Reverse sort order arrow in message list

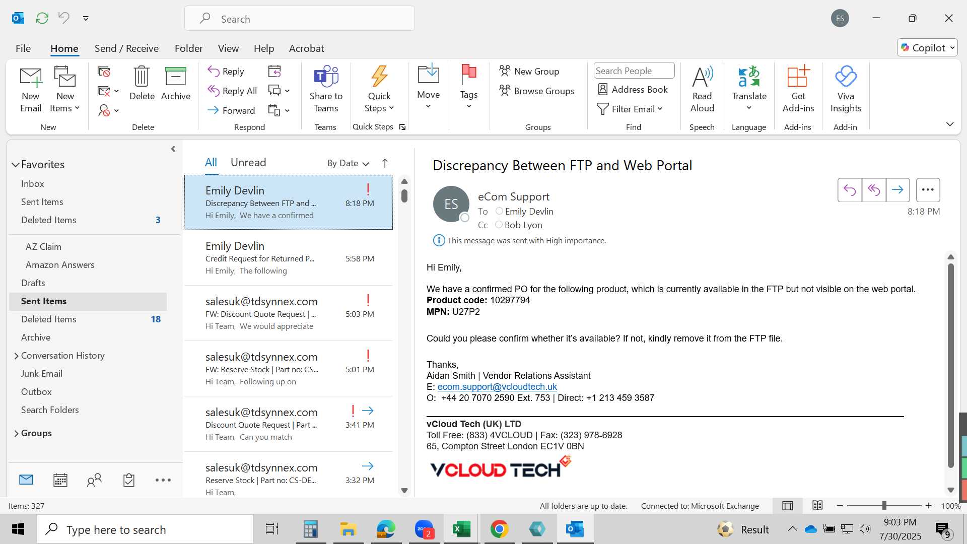click(x=385, y=163)
